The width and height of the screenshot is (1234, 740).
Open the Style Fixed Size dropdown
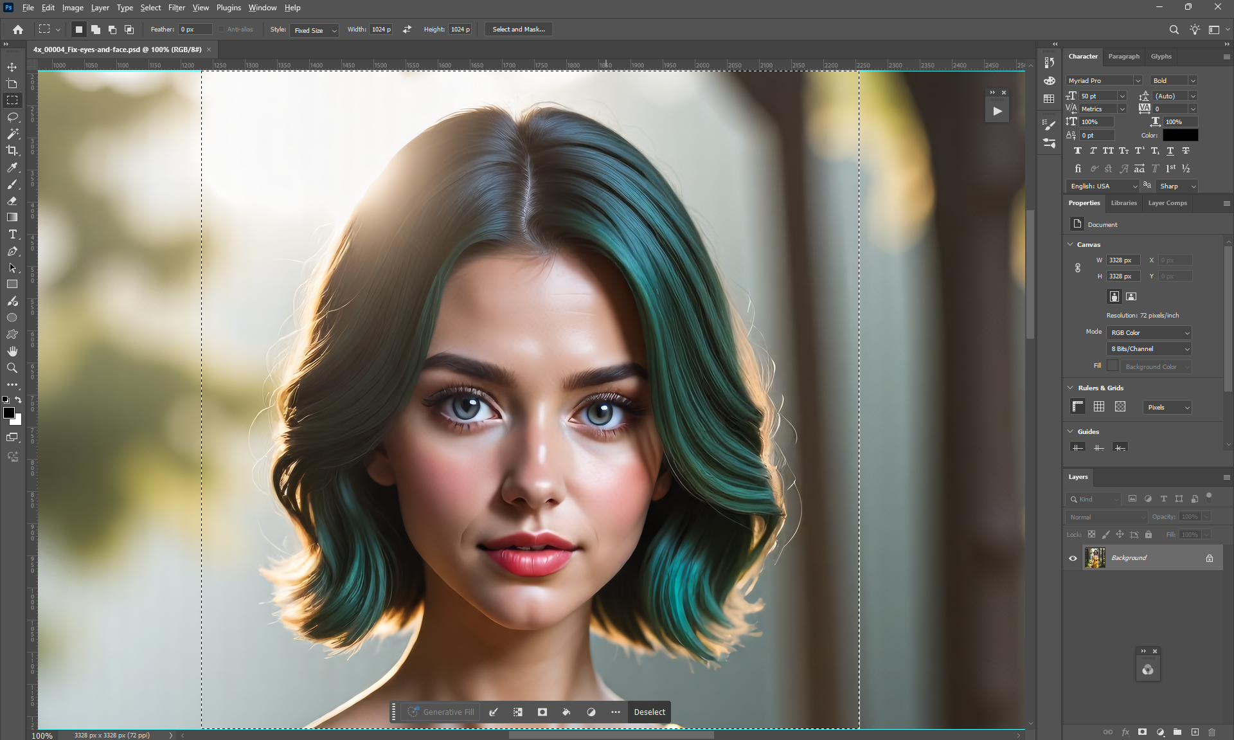pyautogui.click(x=314, y=30)
